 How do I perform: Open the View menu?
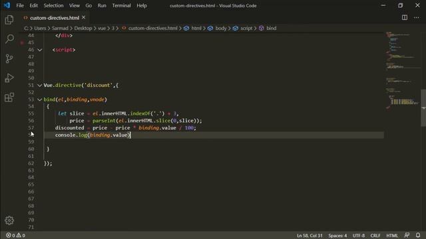pos(74,5)
